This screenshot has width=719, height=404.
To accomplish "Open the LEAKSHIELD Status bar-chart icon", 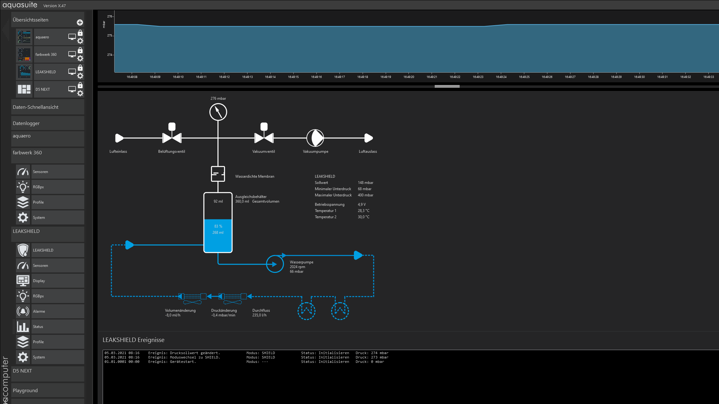I will point(23,327).
